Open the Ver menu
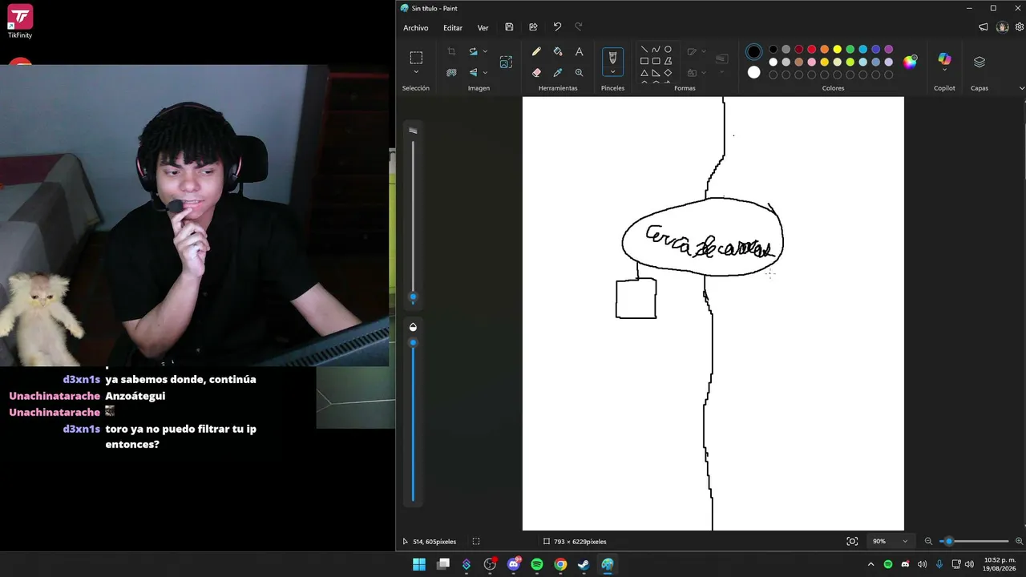Image resolution: width=1026 pixels, height=577 pixels. (x=483, y=27)
